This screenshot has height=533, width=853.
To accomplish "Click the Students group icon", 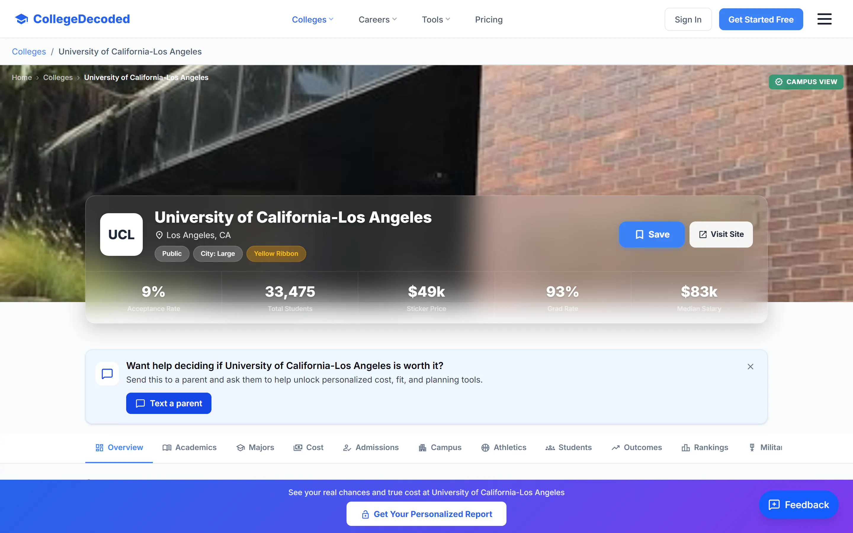I will point(550,448).
